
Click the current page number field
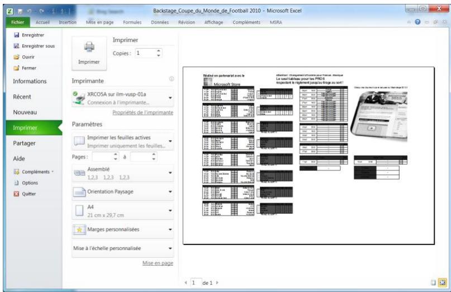(x=195, y=283)
